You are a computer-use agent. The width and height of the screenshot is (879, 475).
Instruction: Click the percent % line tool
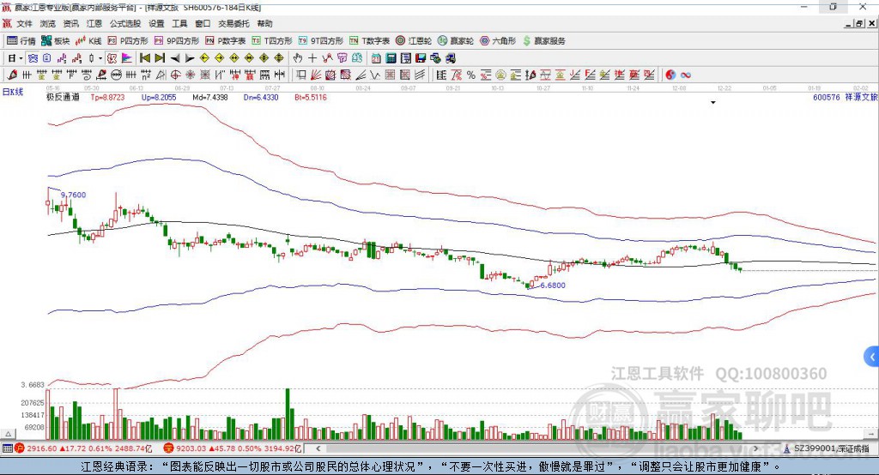point(471,75)
